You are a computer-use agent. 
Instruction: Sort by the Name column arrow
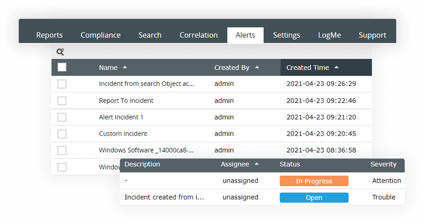(x=125, y=67)
